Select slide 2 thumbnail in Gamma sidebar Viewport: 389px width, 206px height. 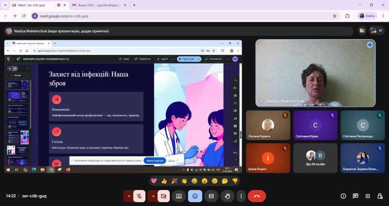(x=18, y=96)
